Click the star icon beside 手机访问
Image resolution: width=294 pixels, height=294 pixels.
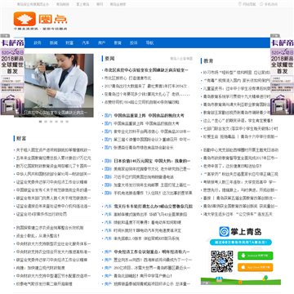[x=261, y=4]
